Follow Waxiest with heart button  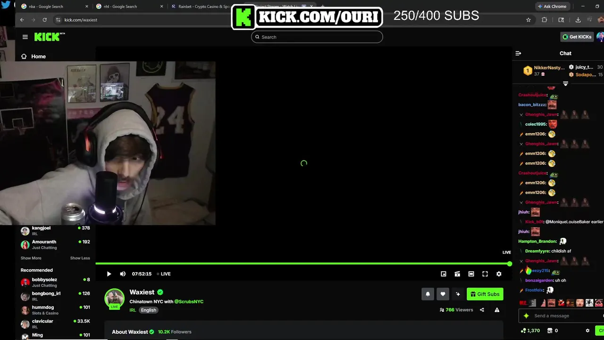pos(443,294)
